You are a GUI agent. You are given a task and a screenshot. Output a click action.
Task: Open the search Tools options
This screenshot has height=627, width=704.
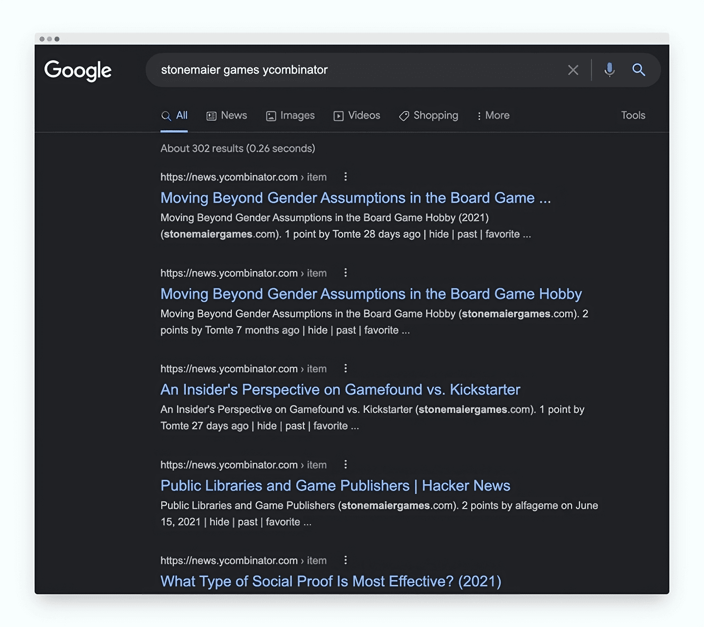pyautogui.click(x=633, y=115)
